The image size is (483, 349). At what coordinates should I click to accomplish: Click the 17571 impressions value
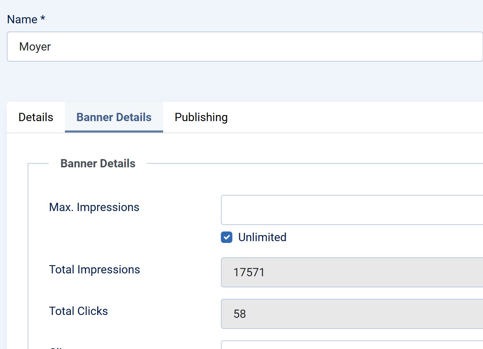point(249,272)
